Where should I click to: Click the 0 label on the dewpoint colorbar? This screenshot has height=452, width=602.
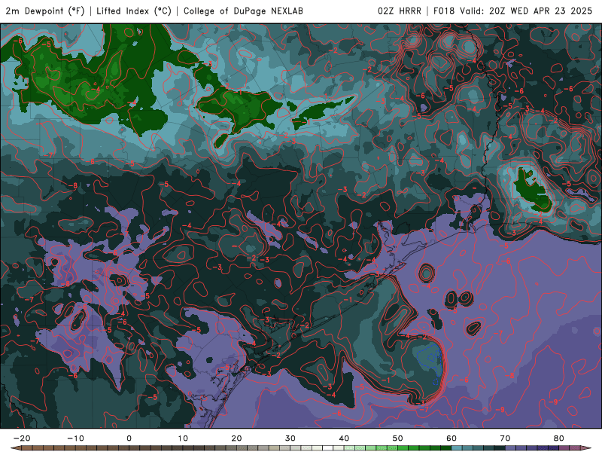coord(129,438)
